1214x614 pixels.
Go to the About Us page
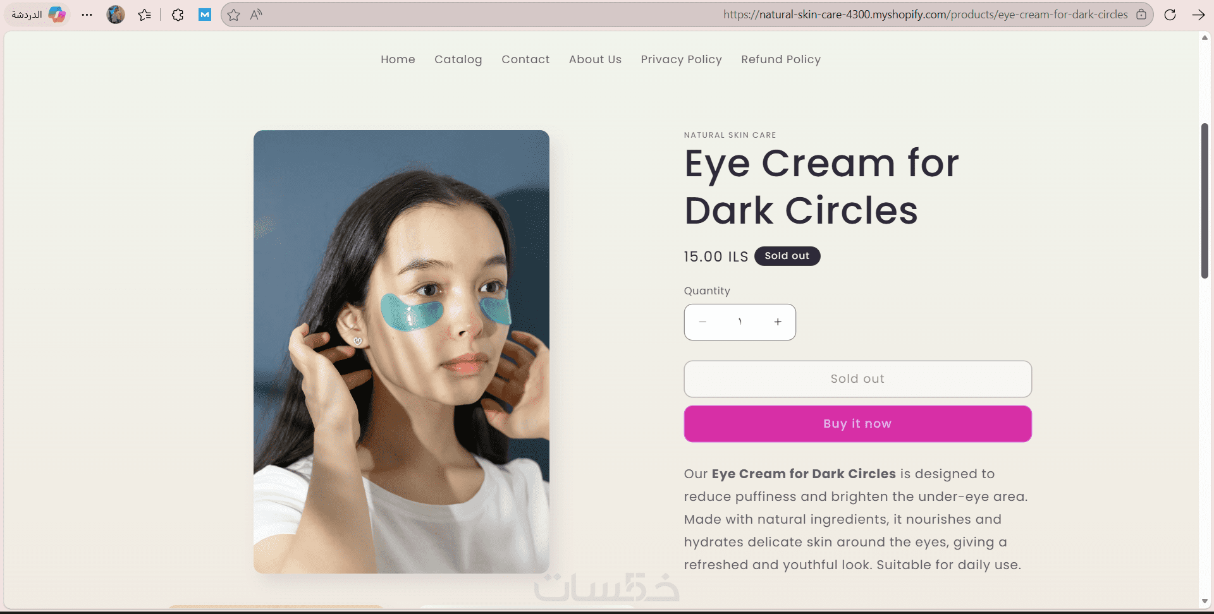pyautogui.click(x=595, y=59)
